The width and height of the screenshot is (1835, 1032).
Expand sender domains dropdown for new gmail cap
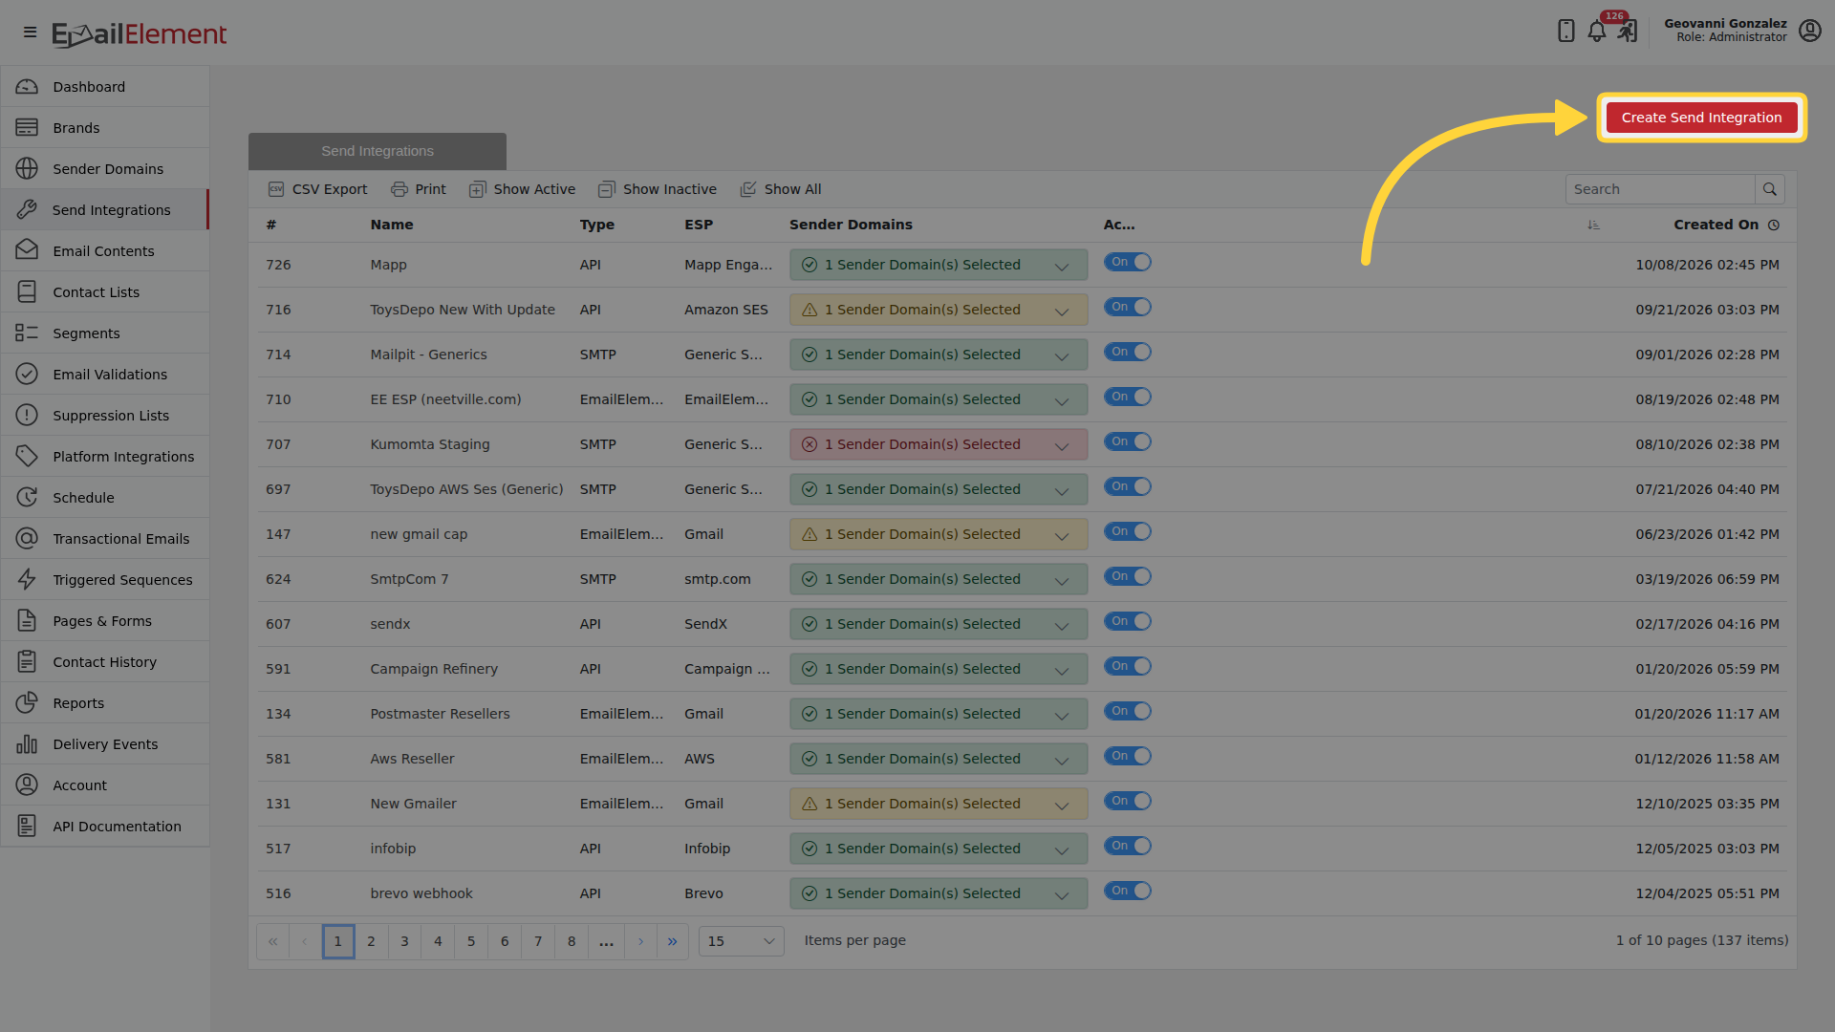tap(939, 534)
